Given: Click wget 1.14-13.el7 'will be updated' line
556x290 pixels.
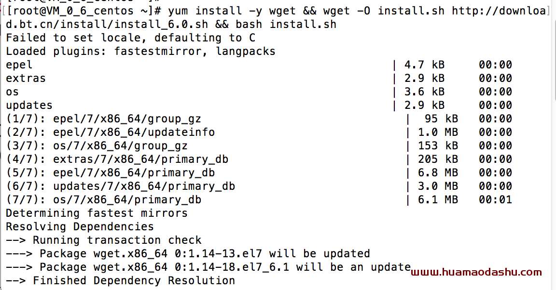Looking at the screenshot, I should coord(188,253).
